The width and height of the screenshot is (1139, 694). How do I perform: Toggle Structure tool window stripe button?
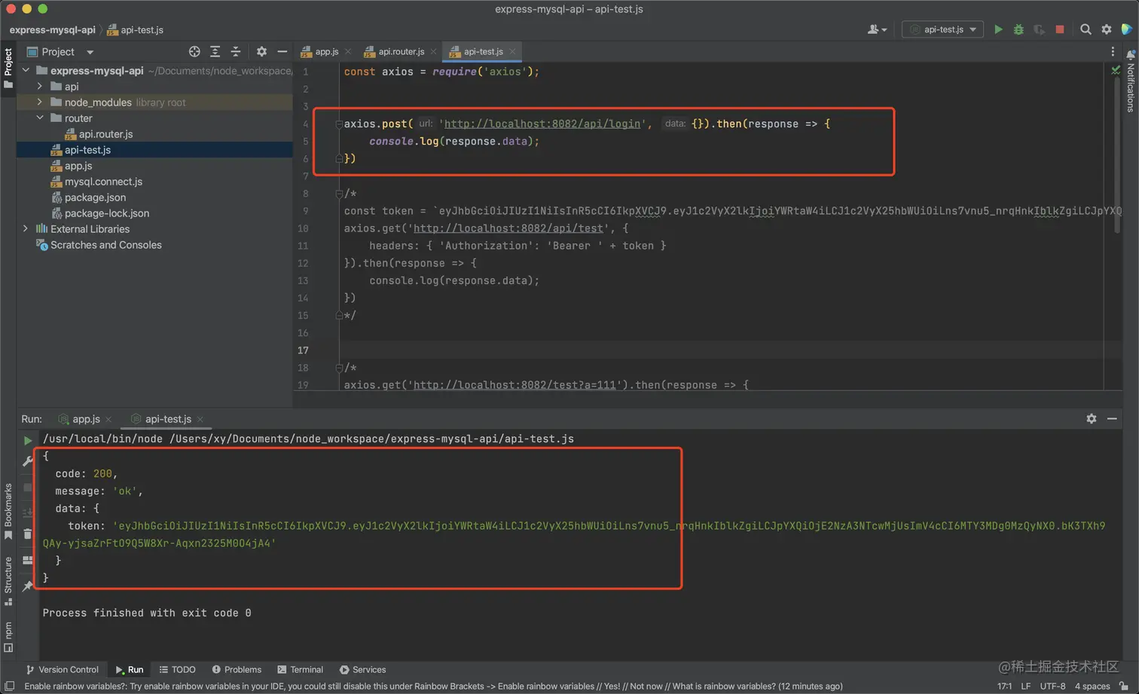(x=8, y=581)
